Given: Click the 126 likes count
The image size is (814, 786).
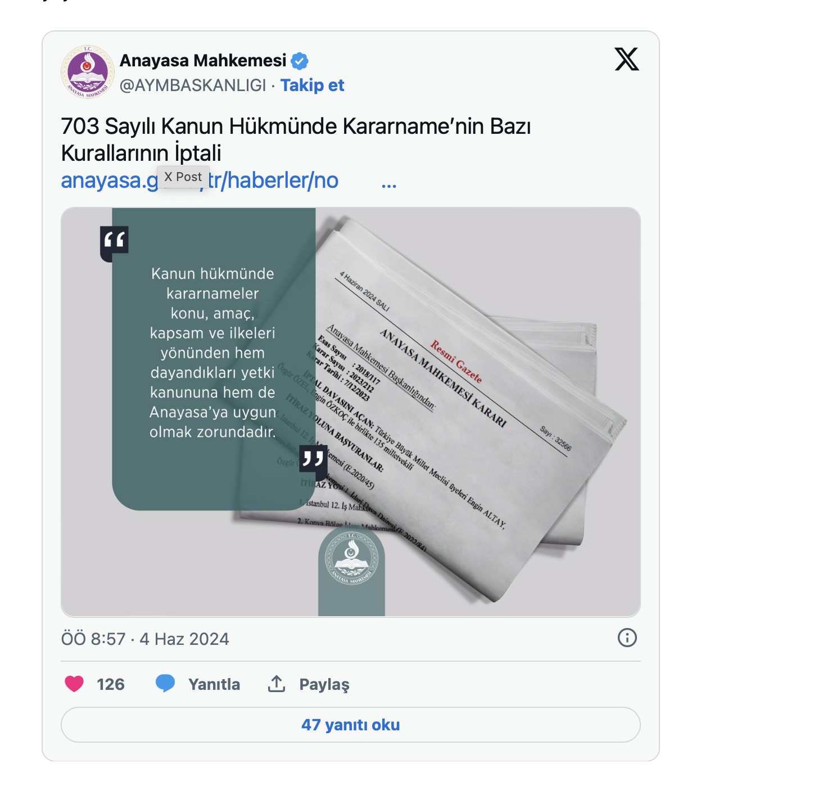Looking at the screenshot, I should click(x=111, y=684).
